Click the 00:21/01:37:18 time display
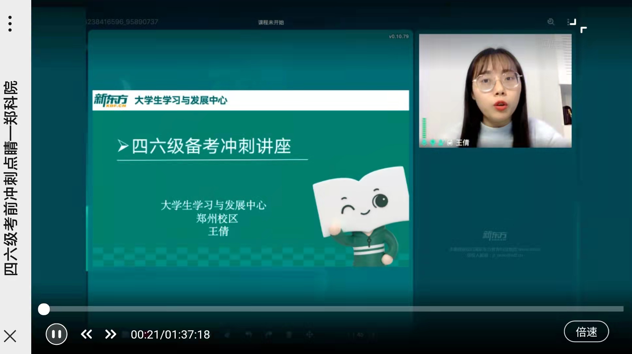This screenshot has width=632, height=354. point(170,334)
